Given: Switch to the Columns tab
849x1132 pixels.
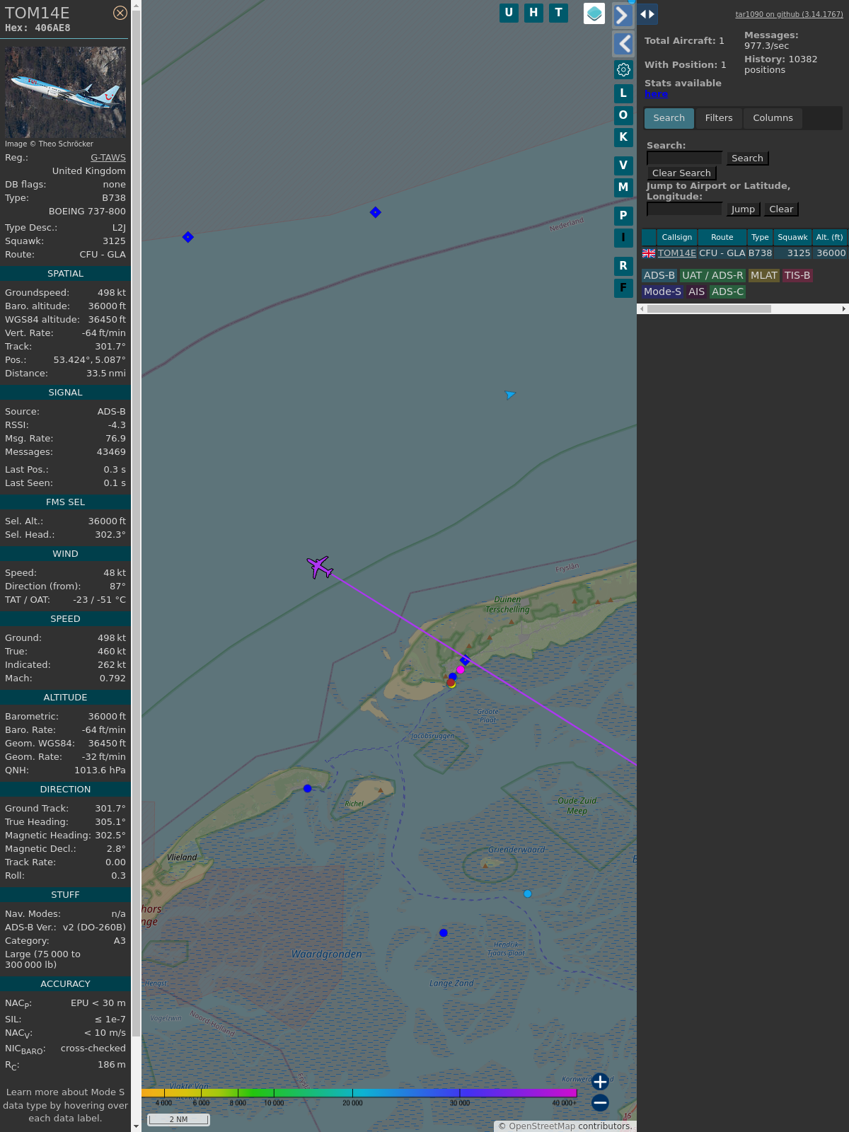Looking at the screenshot, I should [773, 118].
